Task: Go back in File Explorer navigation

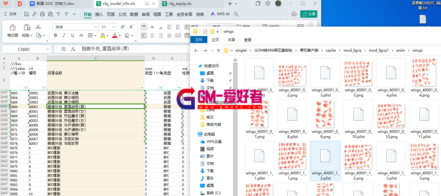Action: (x=196, y=51)
